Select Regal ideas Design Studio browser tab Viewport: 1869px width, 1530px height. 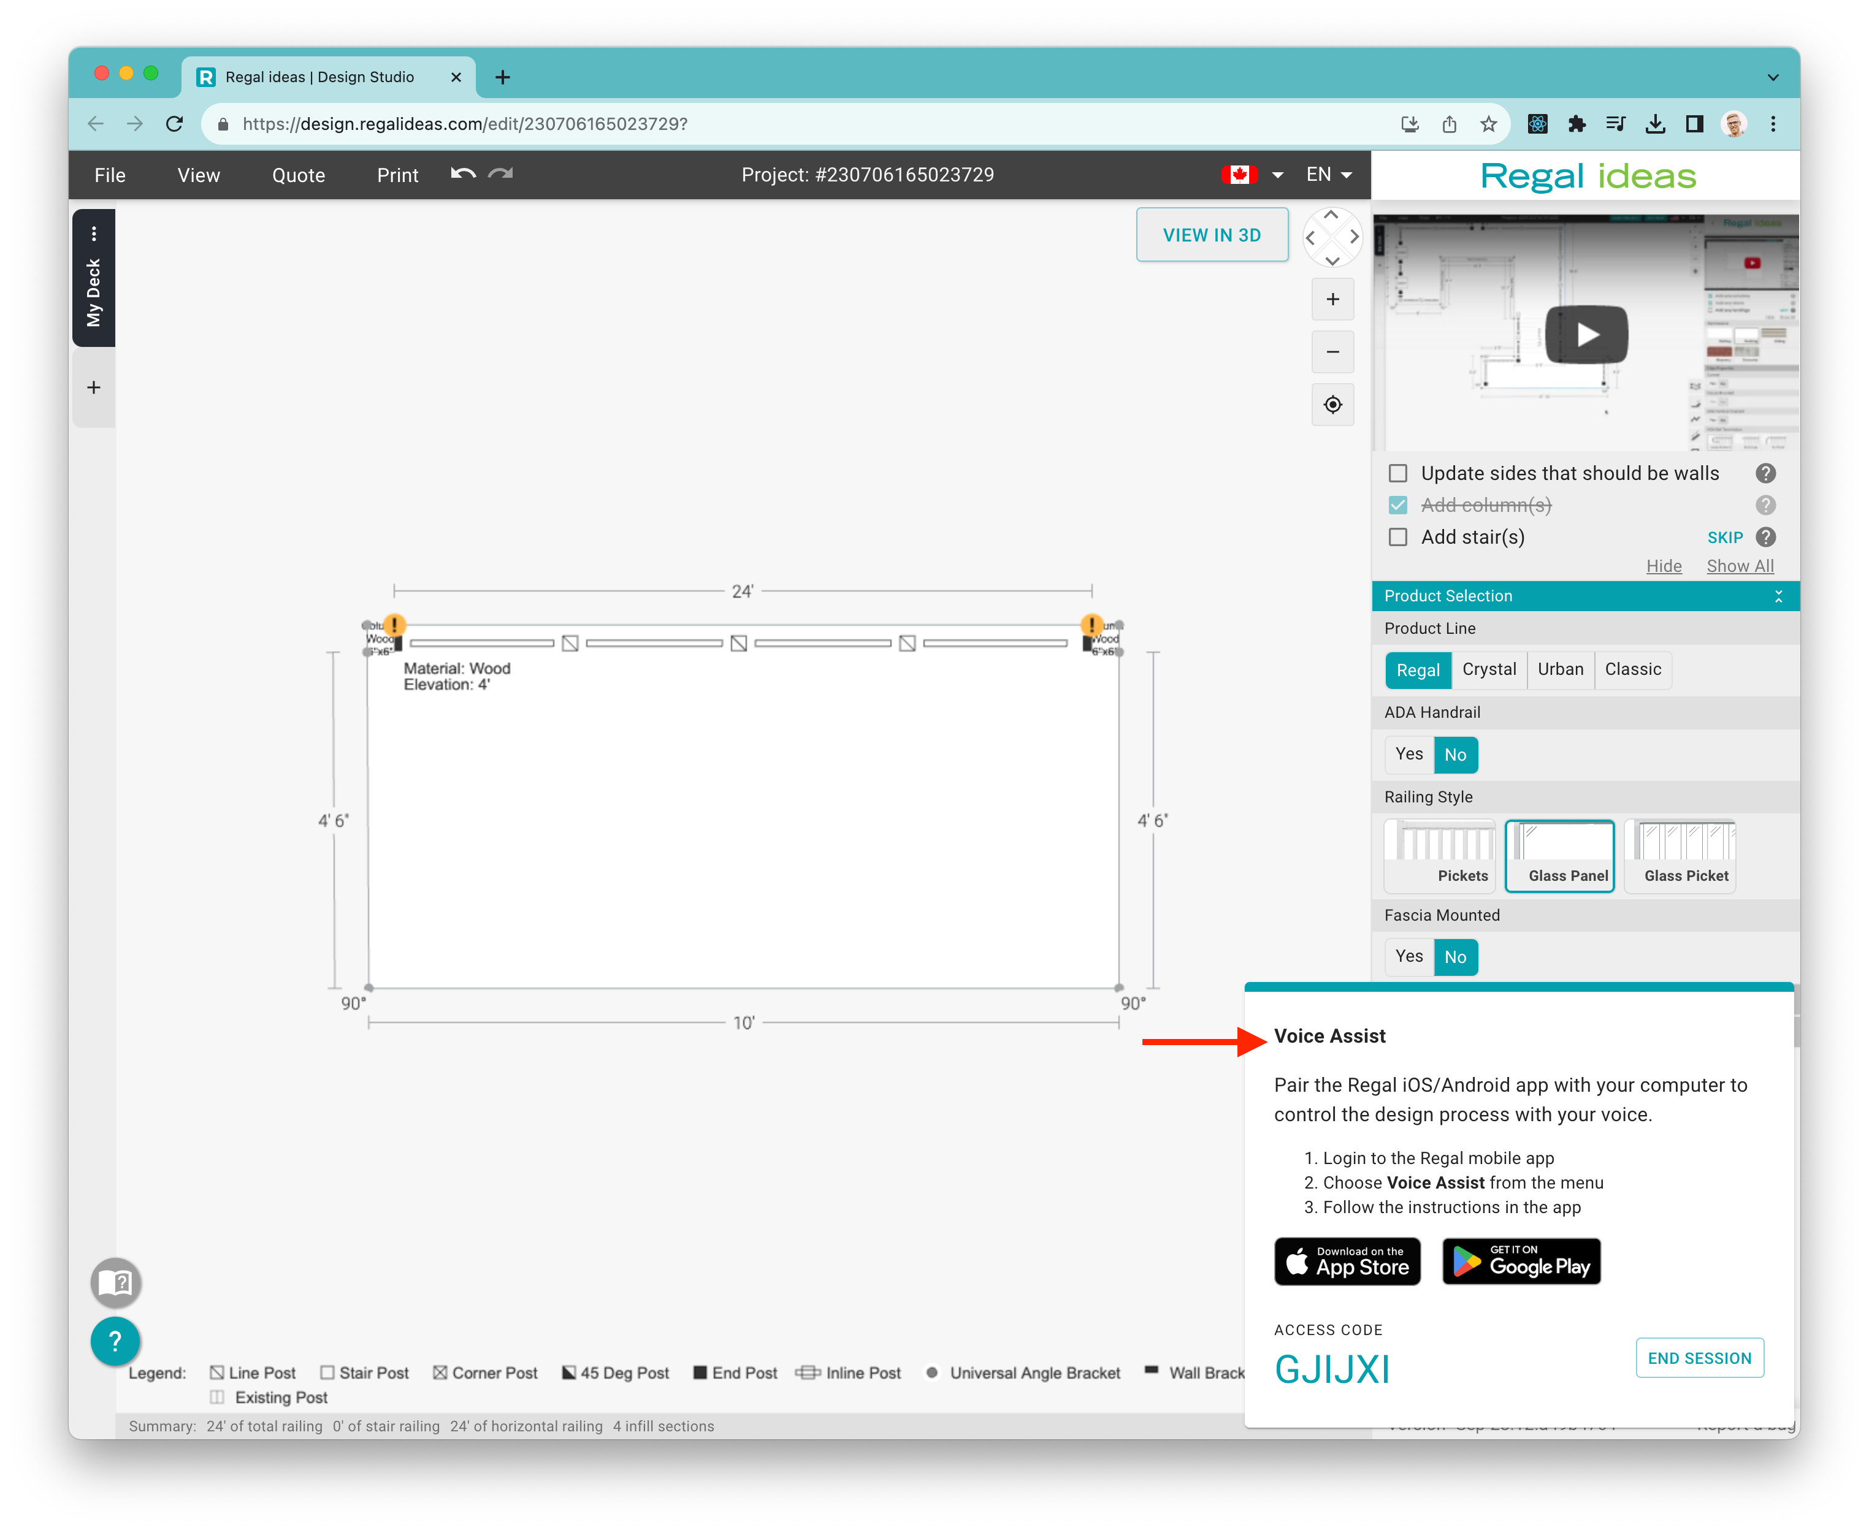[328, 78]
